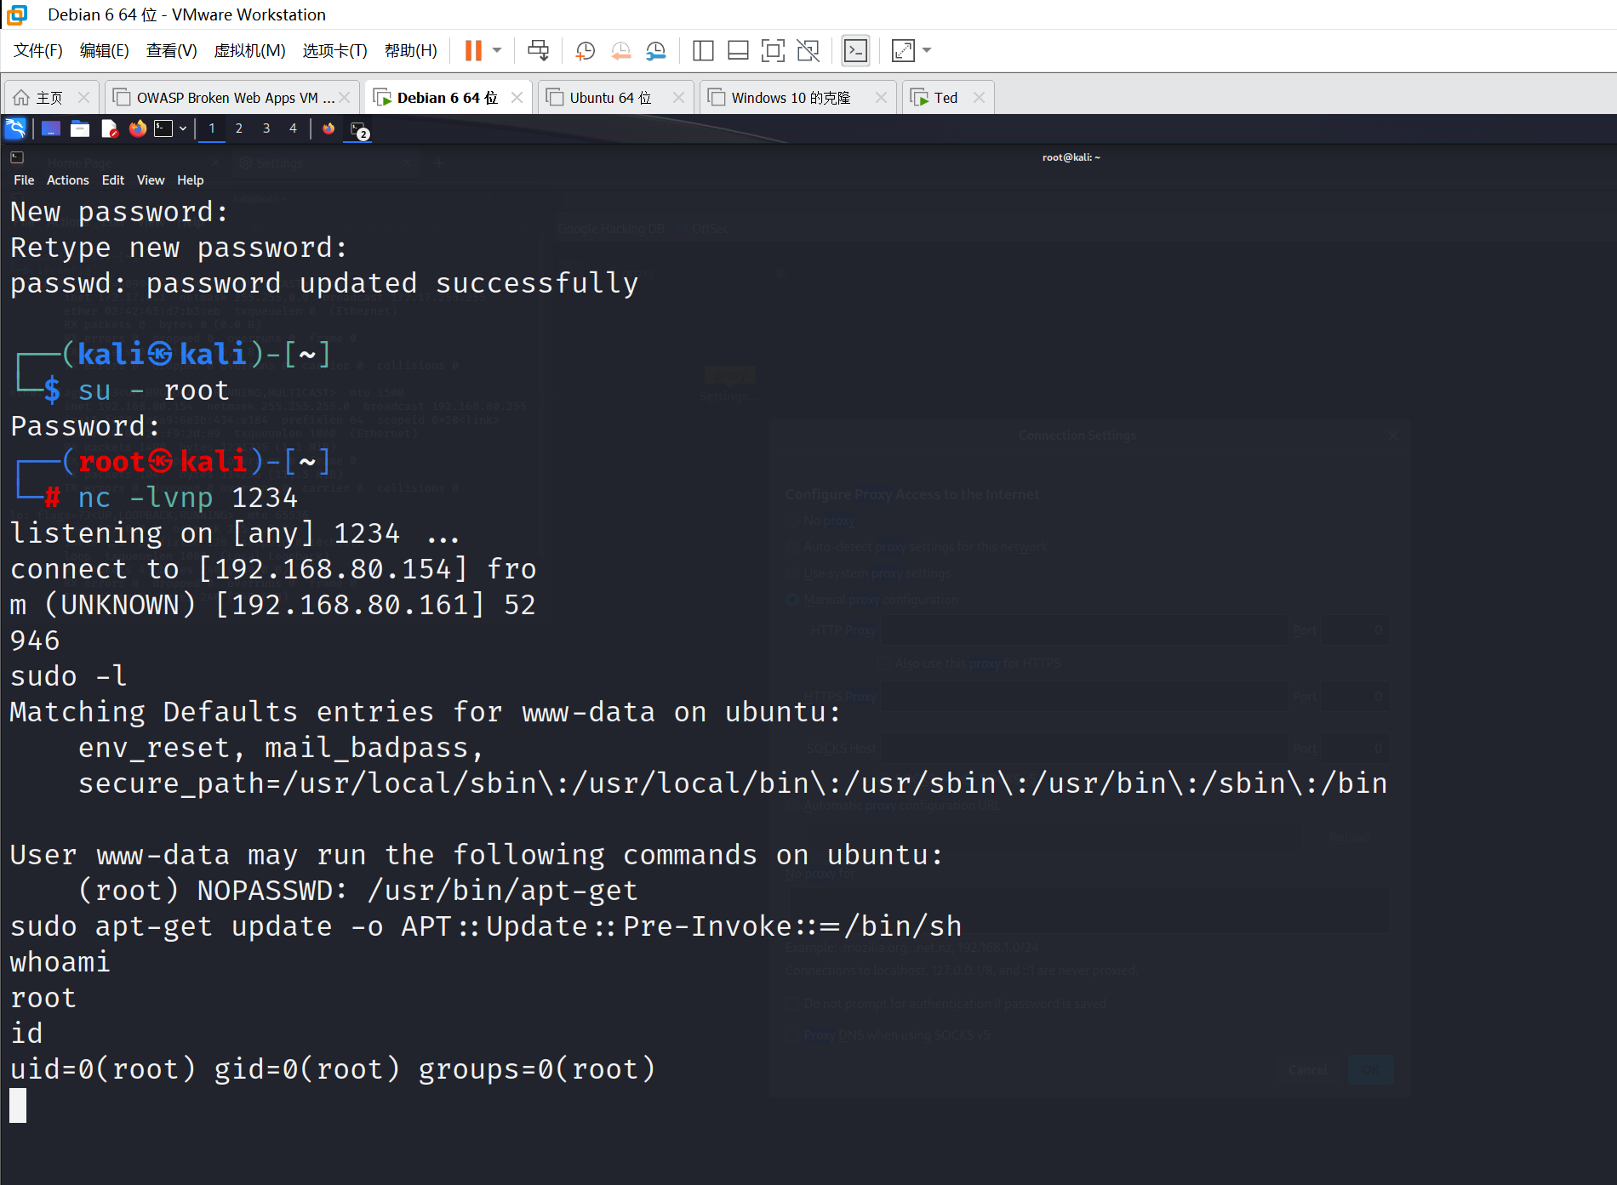Open the terminal Help menu
The width and height of the screenshot is (1617, 1185).
point(190,180)
